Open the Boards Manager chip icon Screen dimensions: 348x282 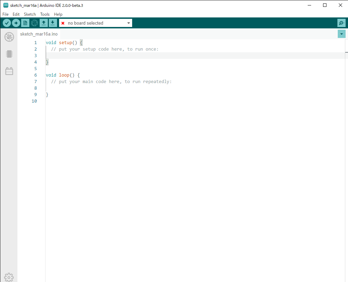(9, 54)
